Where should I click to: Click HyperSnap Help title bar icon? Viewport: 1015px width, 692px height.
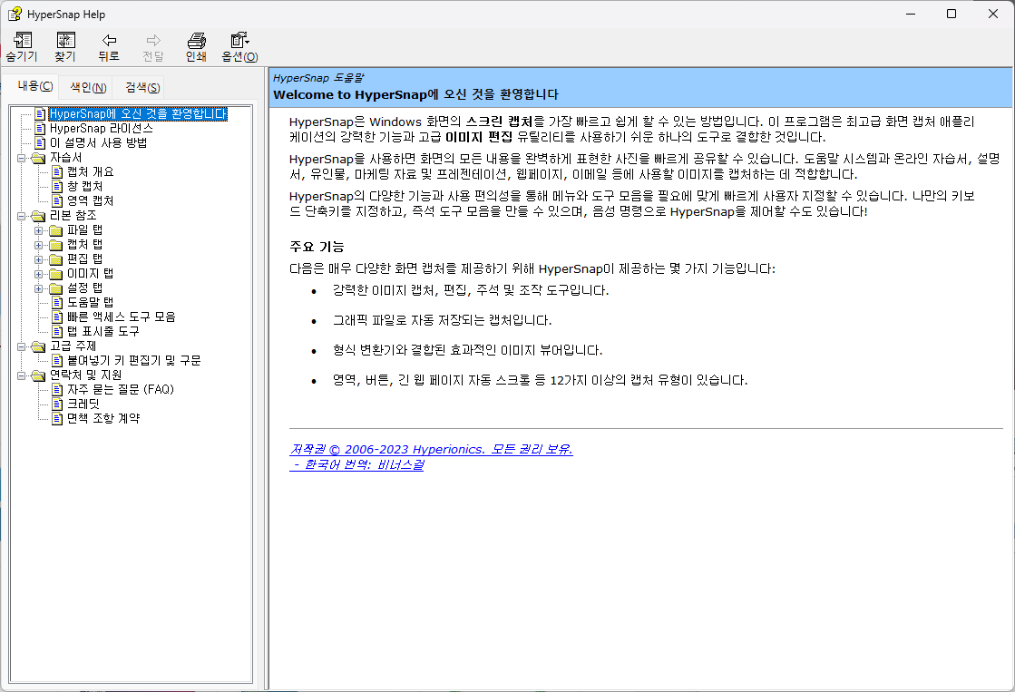click(x=15, y=15)
